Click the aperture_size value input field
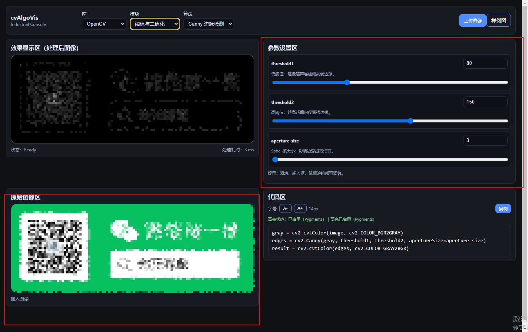This screenshot has width=528, height=332. click(x=485, y=140)
